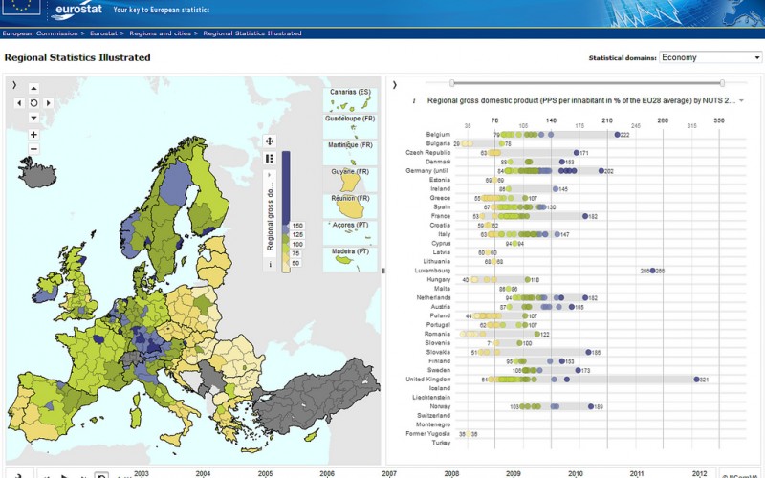The width and height of the screenshot is (765, 478).
Task: Collapse the map panel using its top-left chevron
Action: tap(14, 85)
